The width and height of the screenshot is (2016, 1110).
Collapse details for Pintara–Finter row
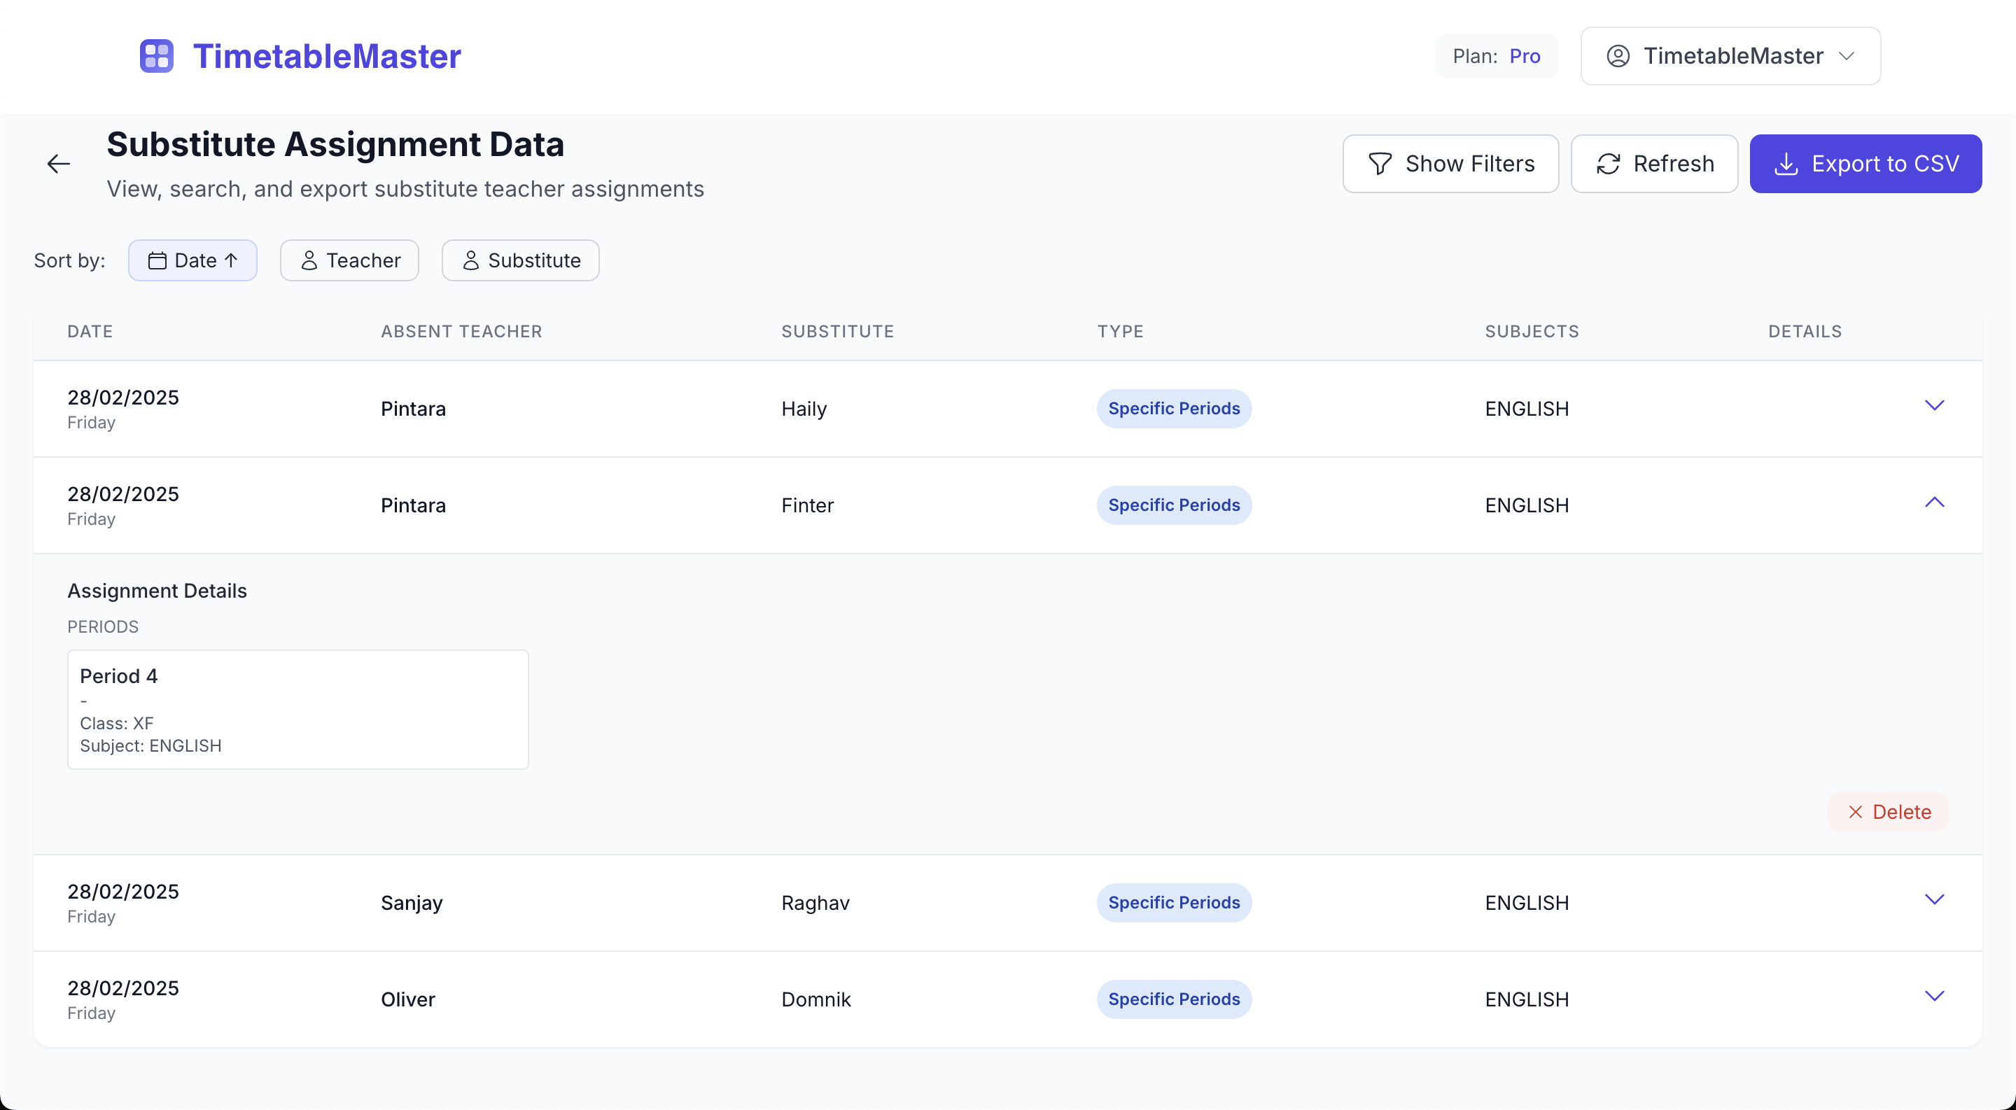1935,503
